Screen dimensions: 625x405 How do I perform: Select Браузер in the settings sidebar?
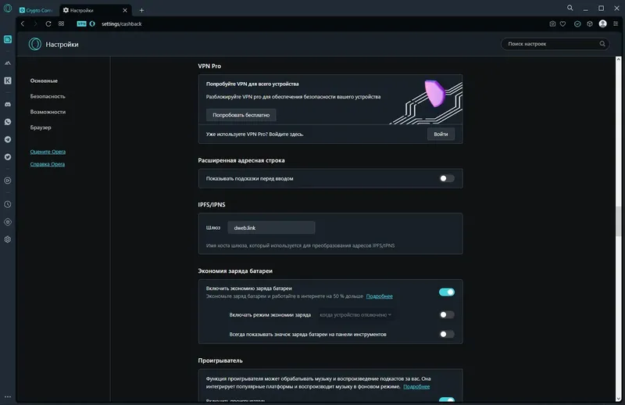(x=41, y=127)
